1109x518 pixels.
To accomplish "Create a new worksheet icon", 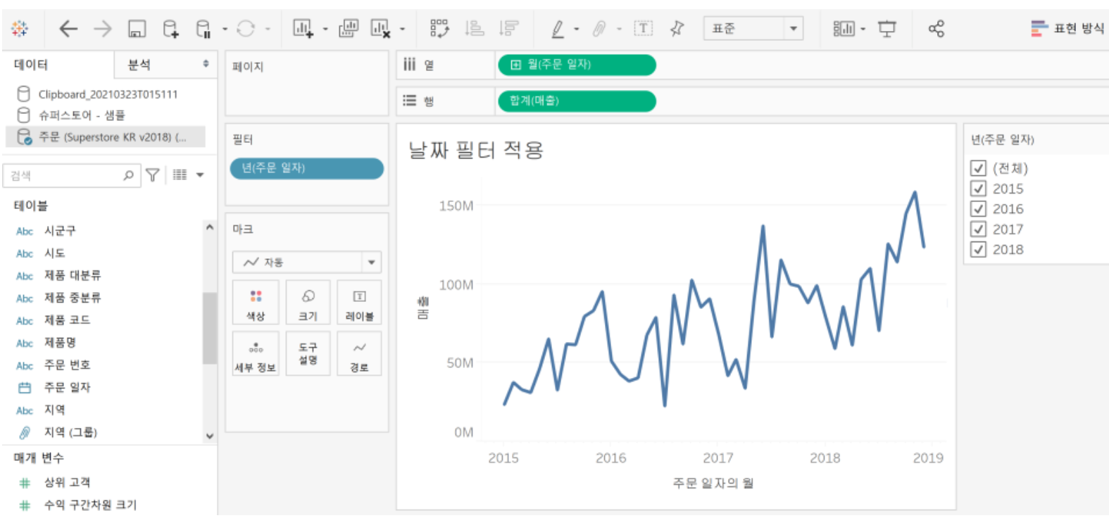I will pos(303,29).
